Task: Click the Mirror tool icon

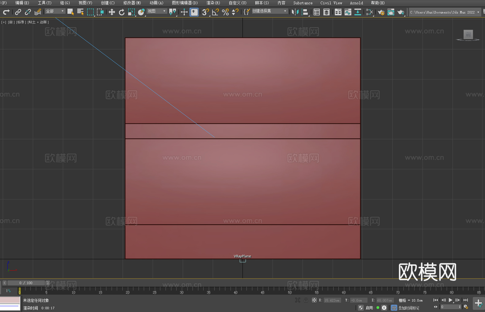Action: point(295,12)
